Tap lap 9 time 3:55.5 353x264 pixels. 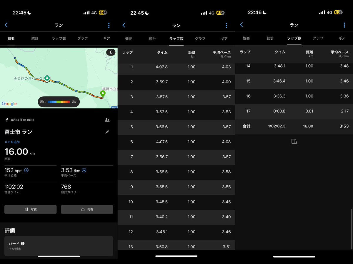click(162, 186)
